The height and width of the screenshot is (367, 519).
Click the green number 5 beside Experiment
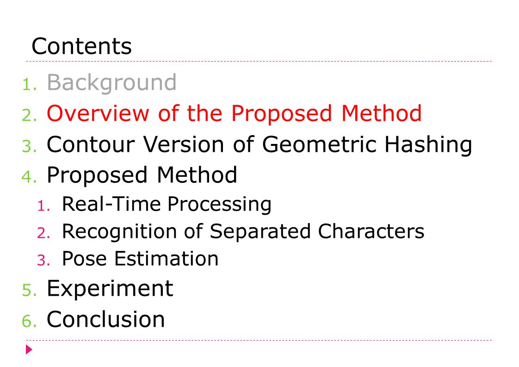pos(30,291)
